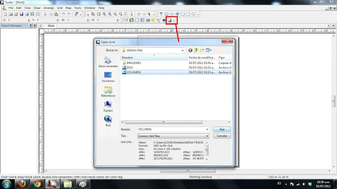Expand the Nombre filename combo arrow
This screenshot has height=189, width=337.
pyautogui.click(x=207, y=130)
